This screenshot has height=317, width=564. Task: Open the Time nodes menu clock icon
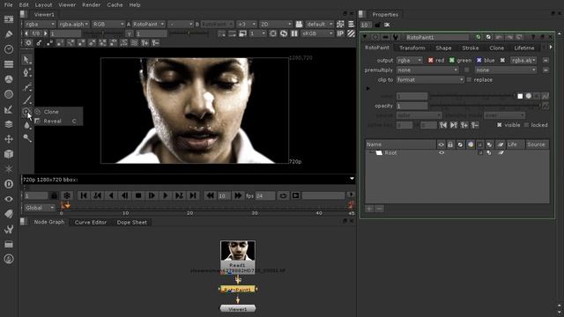click(x=9, y=49)
